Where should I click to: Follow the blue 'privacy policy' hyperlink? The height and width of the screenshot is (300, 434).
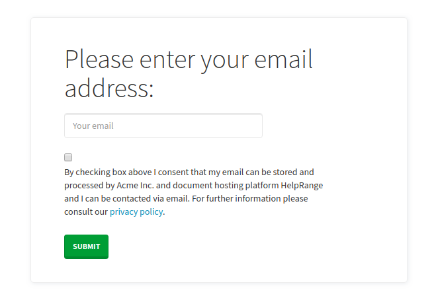(x=136, y=212)
